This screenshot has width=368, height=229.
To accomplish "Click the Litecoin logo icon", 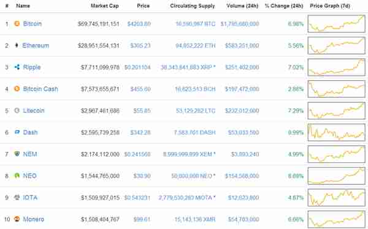I will (x=17, y=110).
